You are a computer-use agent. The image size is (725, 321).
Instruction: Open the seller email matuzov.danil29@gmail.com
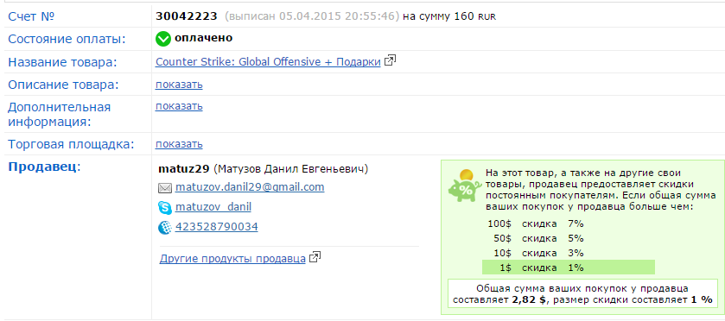250,187
